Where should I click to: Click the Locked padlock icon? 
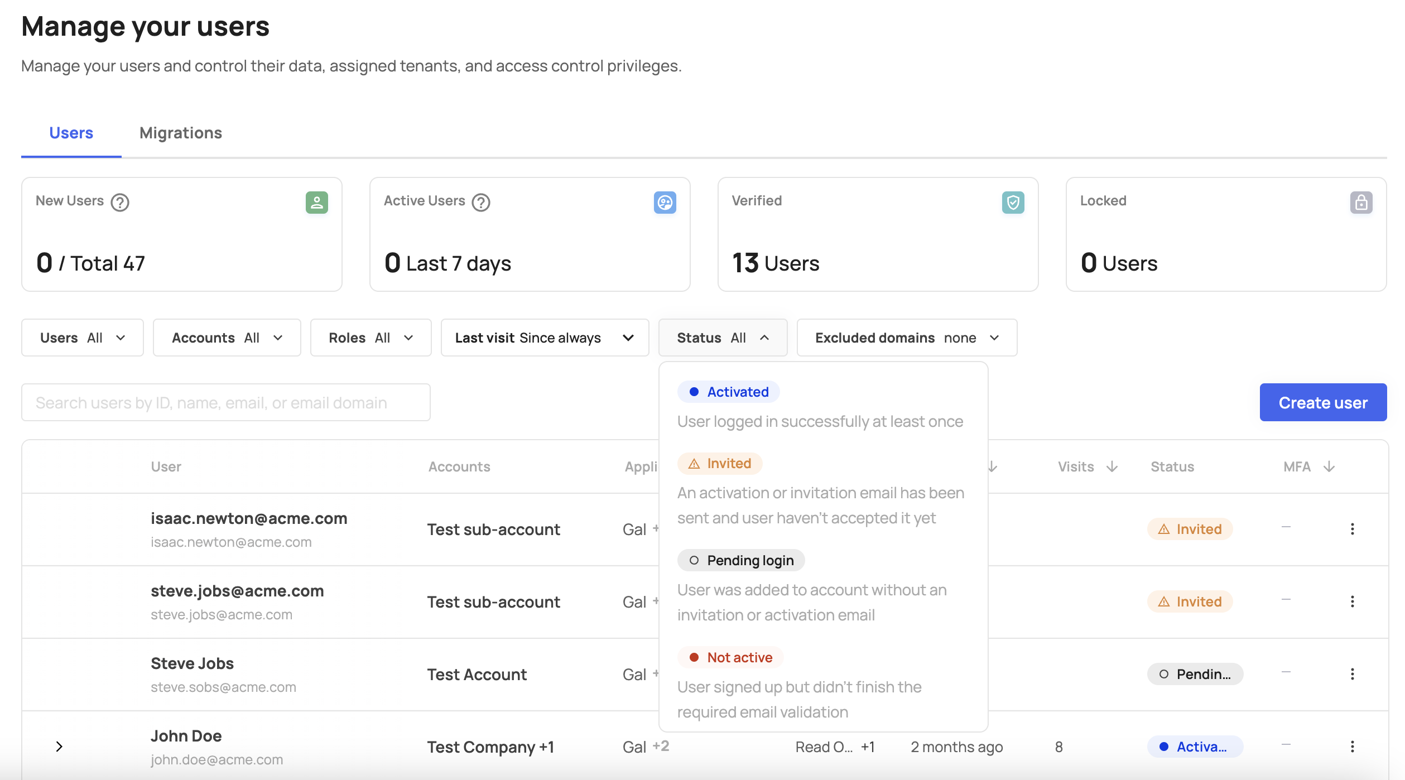(x=1361, y=202)
